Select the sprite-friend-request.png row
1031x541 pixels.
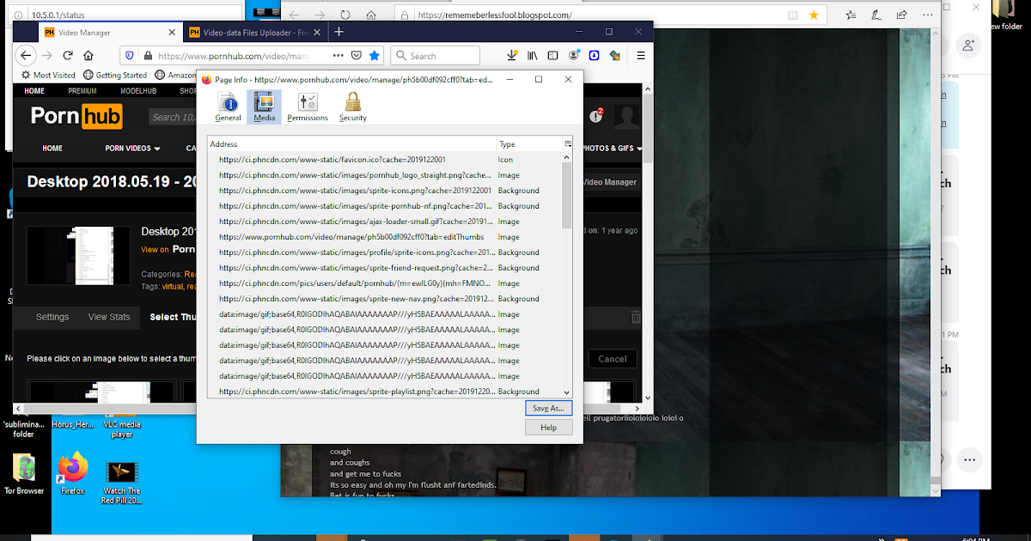(384, 268)
